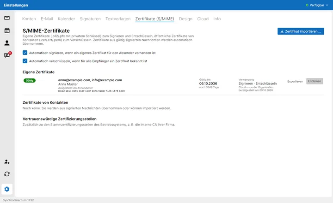
Task: Click the green status dot next to Verfügbar
Action: [307, 5]
